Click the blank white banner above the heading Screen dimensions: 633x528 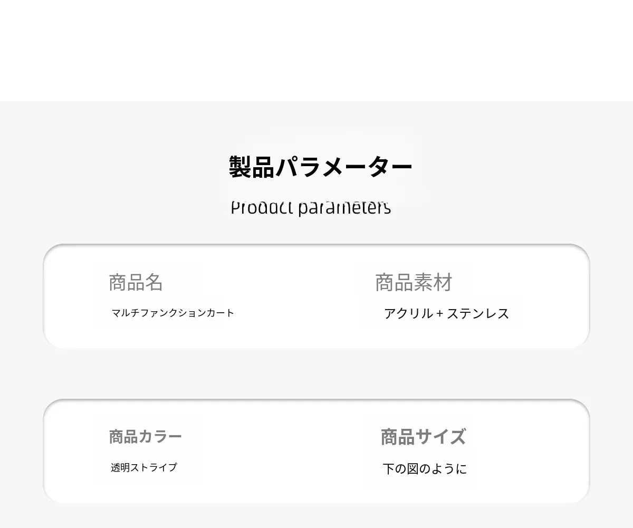(x=316, y=50)
